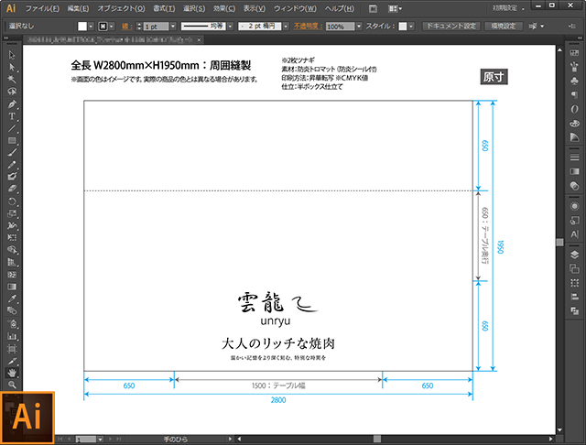Activate the Magic Wand tool
This screenshot has width=586, height=445.
tap(12, 80)
